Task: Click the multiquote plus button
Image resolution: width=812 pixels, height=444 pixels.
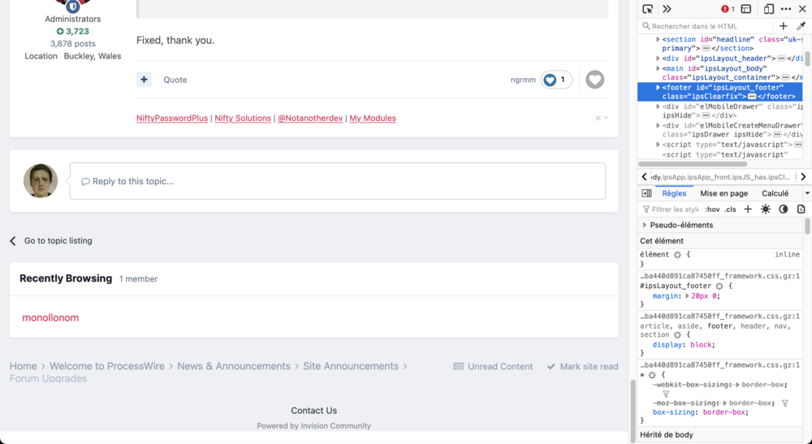Action: (144, 80)
